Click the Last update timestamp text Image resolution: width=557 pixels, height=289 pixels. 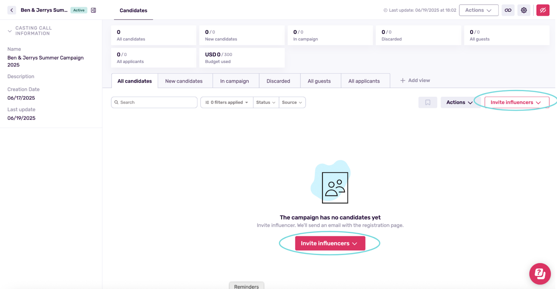point(422,10)
